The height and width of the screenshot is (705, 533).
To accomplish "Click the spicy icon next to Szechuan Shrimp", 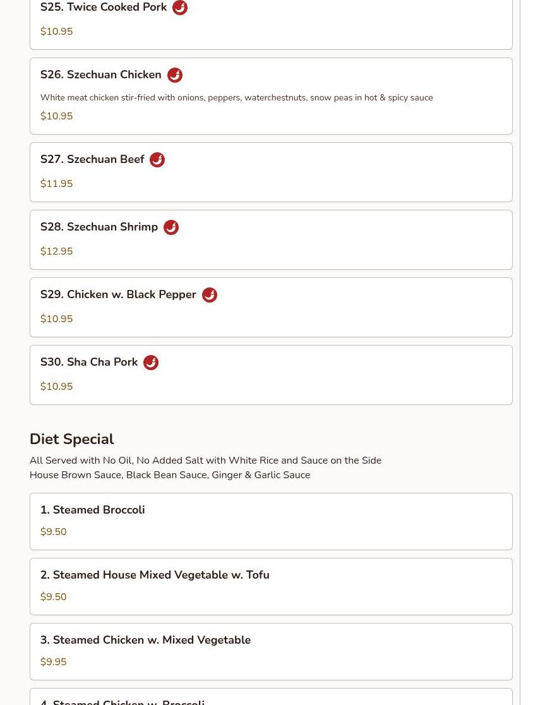I will [x=171, y=227].
